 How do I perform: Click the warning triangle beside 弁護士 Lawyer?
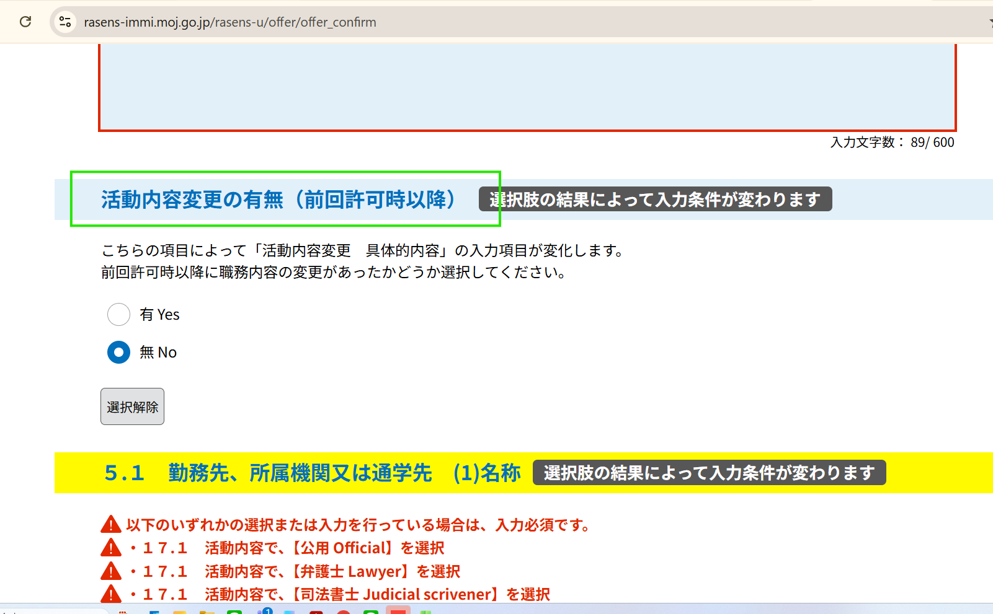(110, 571)
